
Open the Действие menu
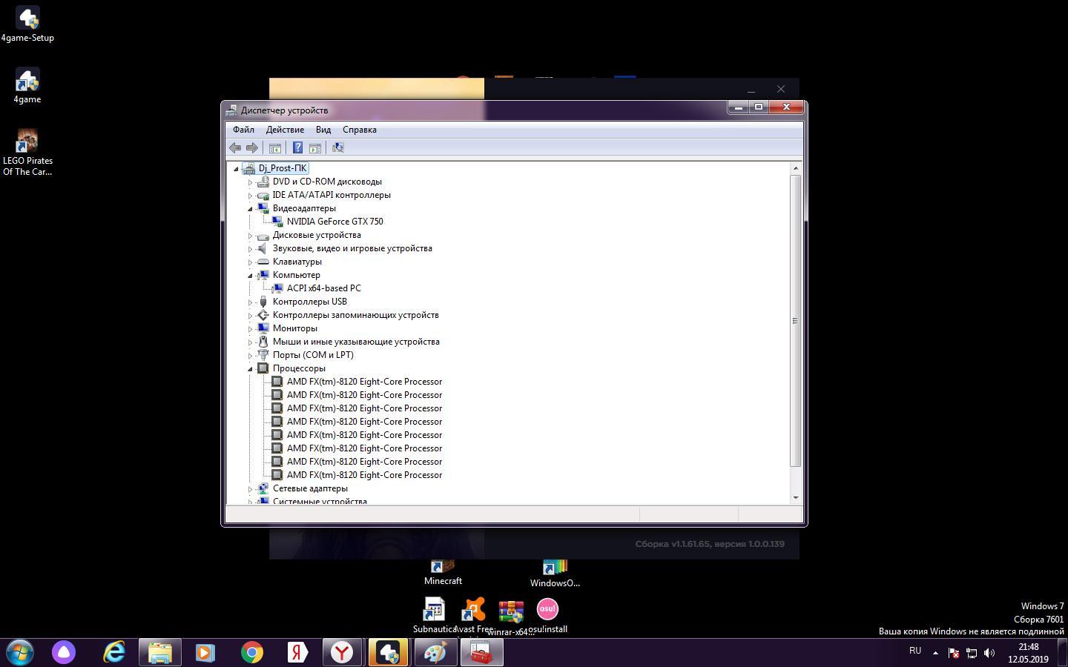click(285, 130)
